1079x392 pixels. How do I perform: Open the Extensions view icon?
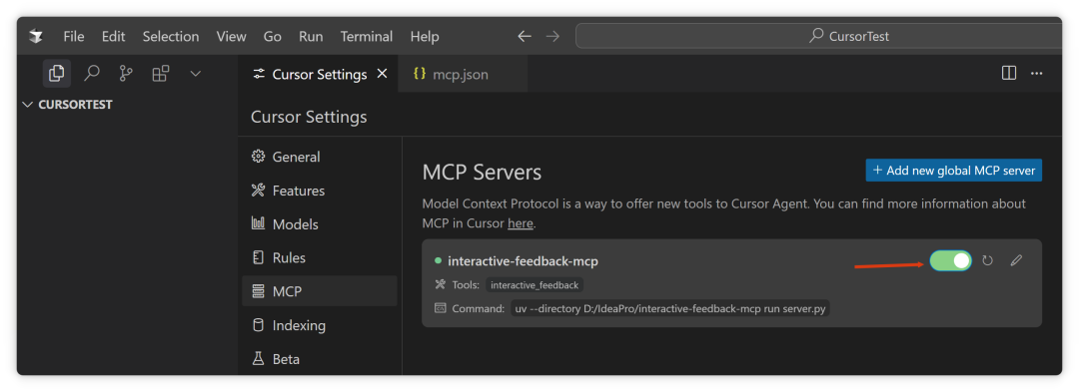click(160, 73)
